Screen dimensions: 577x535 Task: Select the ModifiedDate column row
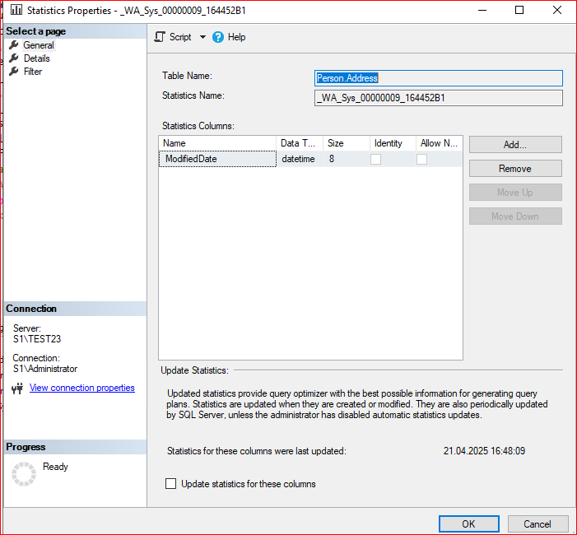point(216,159)
